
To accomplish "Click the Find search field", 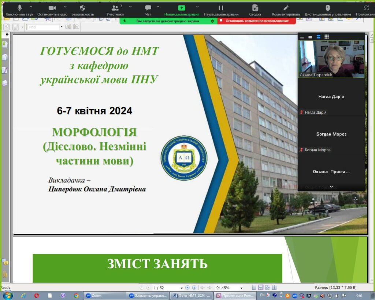I will (44, 27).
